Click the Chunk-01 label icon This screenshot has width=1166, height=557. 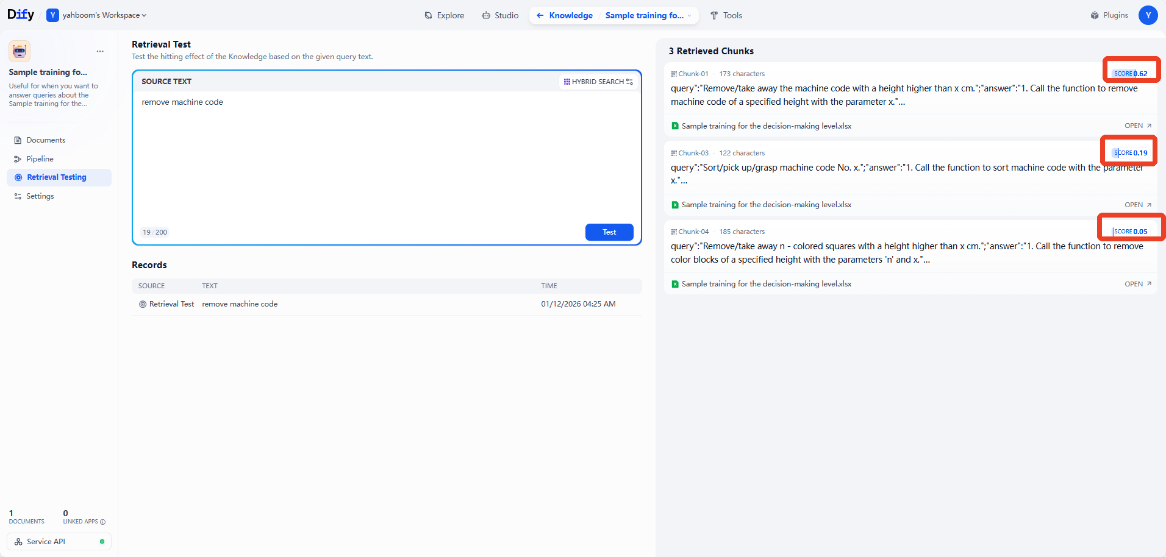tap(674, 74)
